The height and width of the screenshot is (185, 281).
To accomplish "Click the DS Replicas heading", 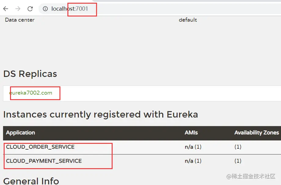I will tap(30, 74).
